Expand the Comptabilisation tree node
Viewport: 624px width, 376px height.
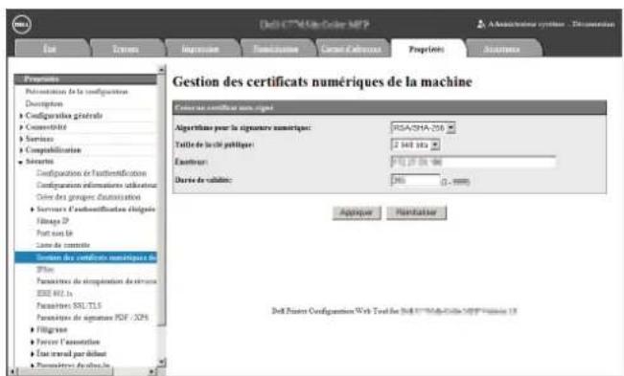21,150
